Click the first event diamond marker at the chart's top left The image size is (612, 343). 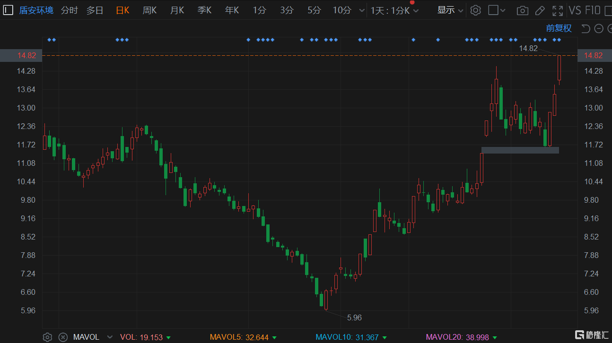click(x=49, y=40)
